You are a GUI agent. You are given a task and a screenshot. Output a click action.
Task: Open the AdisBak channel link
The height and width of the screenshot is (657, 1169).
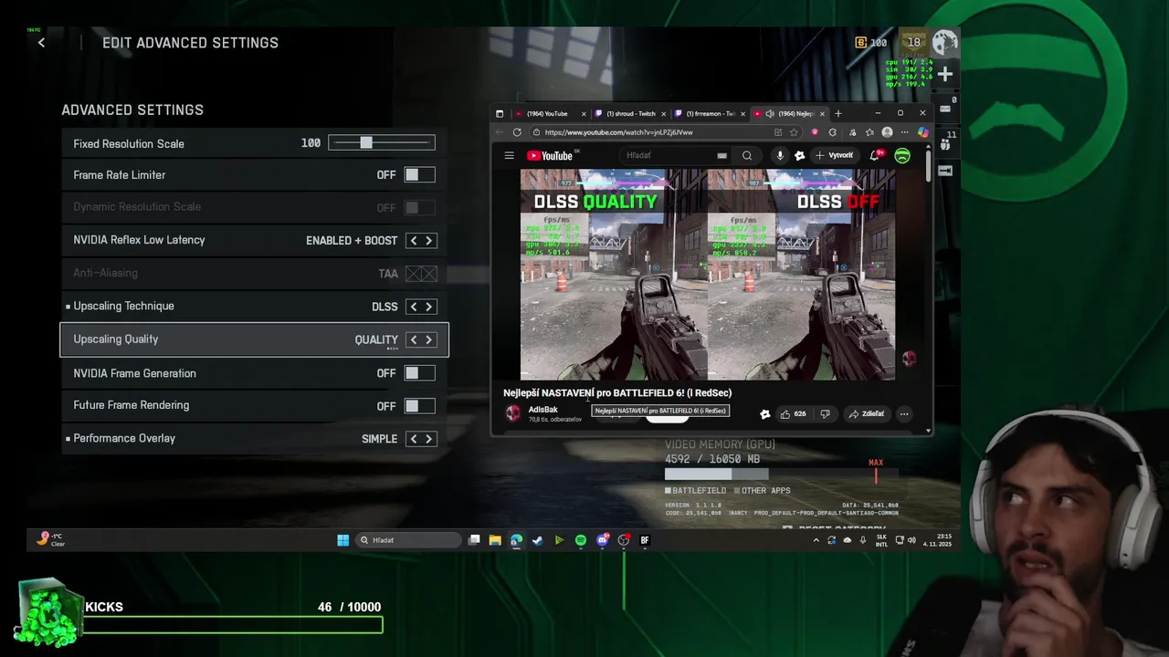[x=542, y=410]
